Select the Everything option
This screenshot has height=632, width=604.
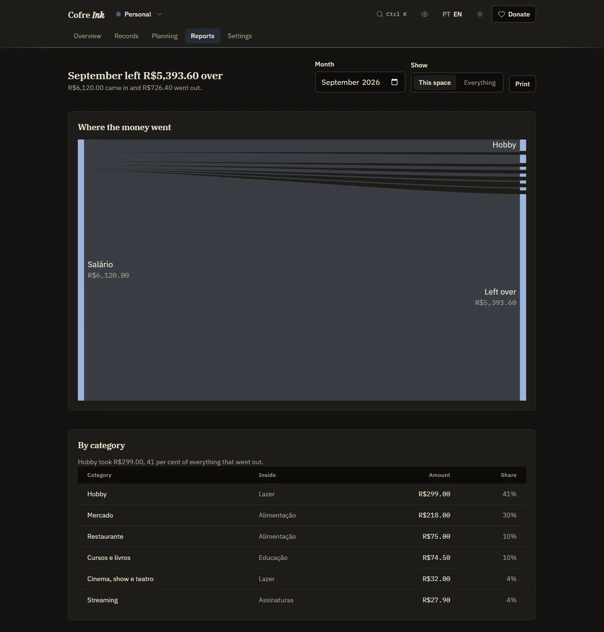(479, 82)
